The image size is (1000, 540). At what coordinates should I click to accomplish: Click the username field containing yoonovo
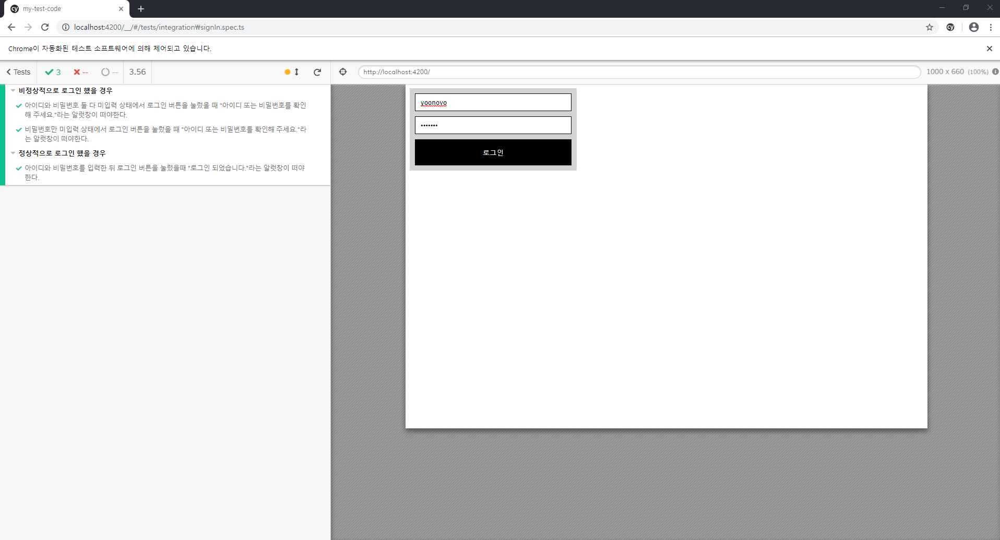click(x=493, y=102)
